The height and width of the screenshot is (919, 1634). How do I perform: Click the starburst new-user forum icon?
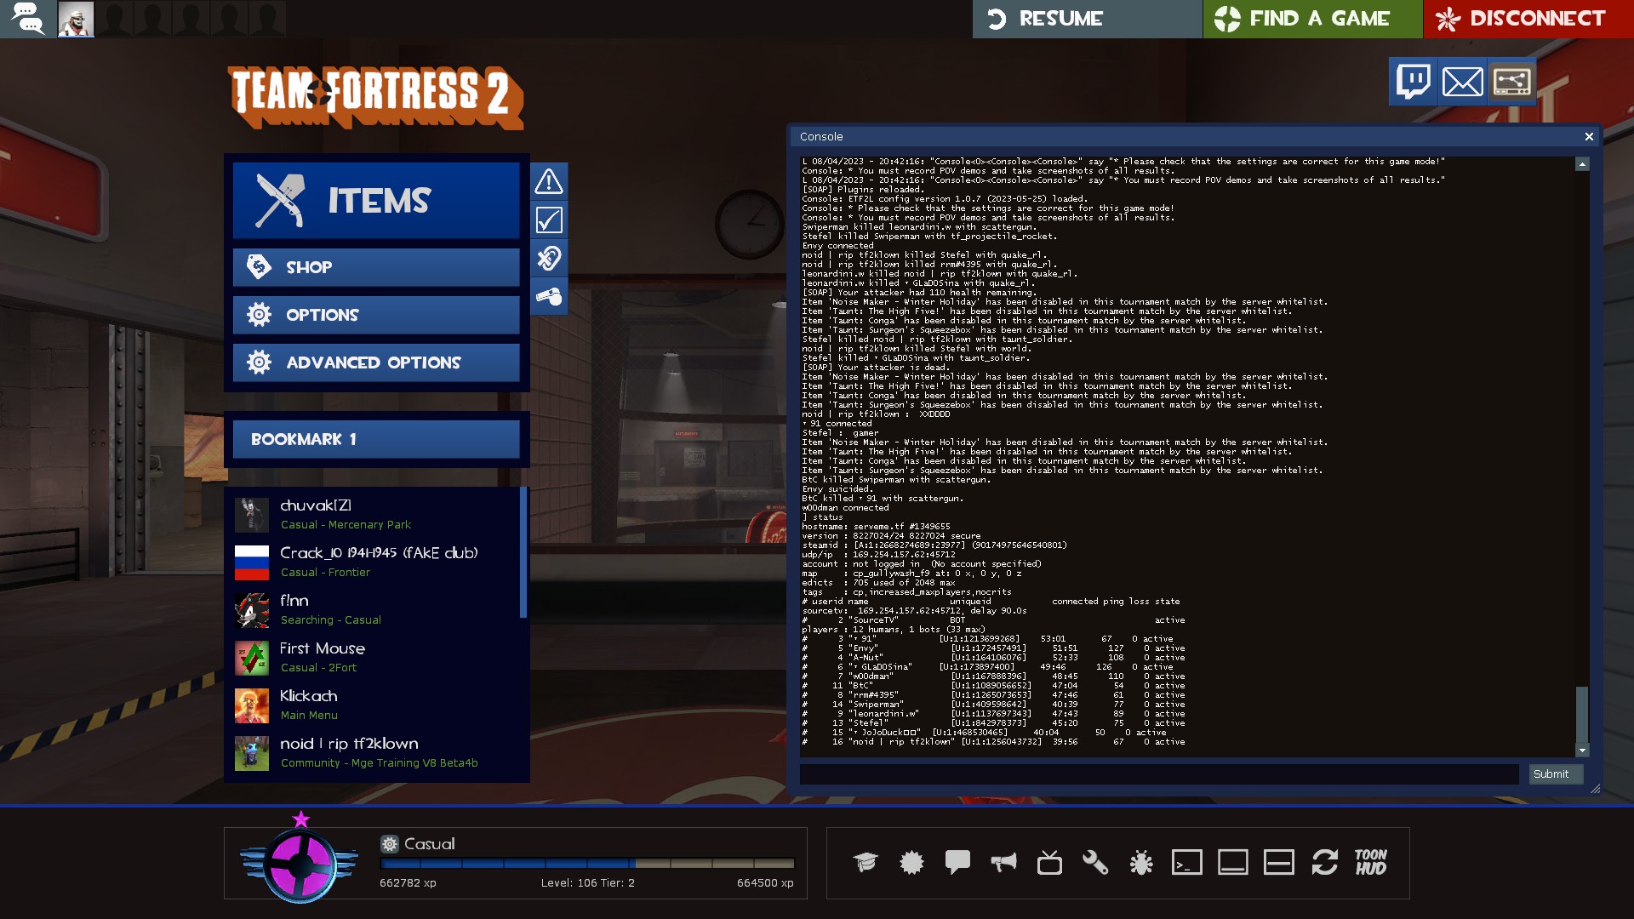911,862
